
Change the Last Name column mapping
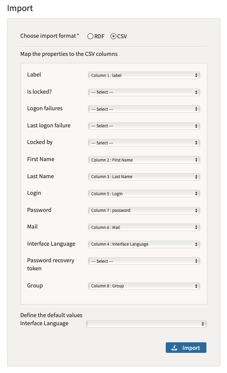pos(144,177)
